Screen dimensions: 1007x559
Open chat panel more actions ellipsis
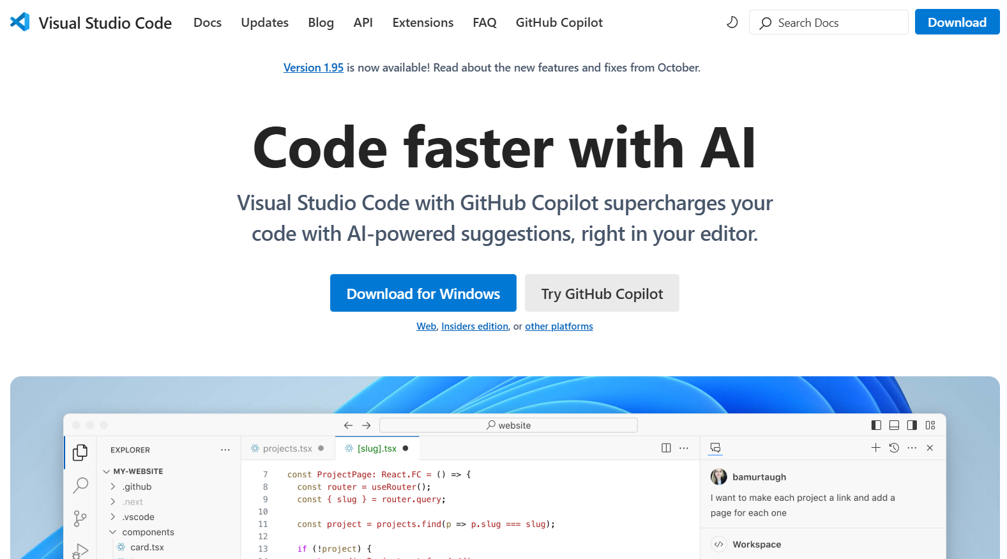912,448
